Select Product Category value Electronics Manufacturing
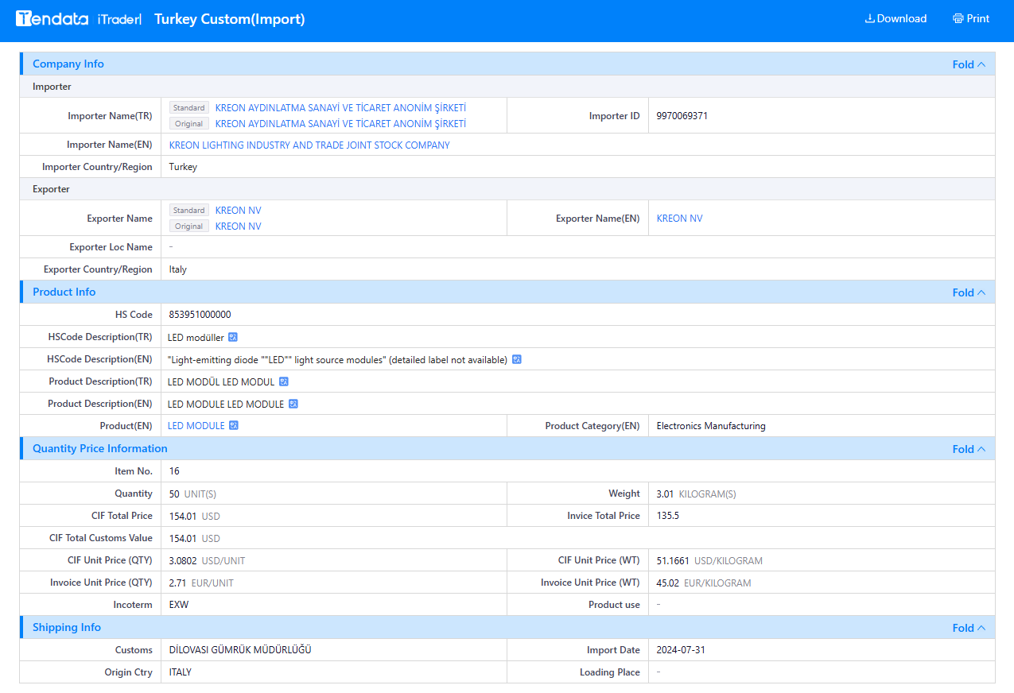The image size is (1014, 693). point(711,426)
